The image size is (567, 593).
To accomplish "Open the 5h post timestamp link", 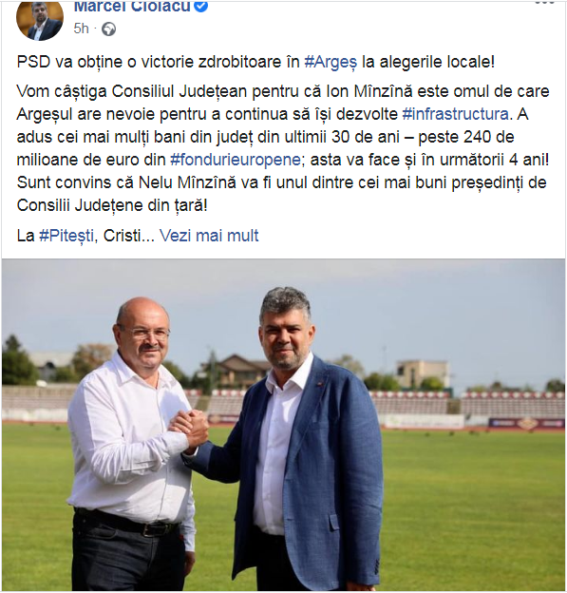I will [82, 29].
